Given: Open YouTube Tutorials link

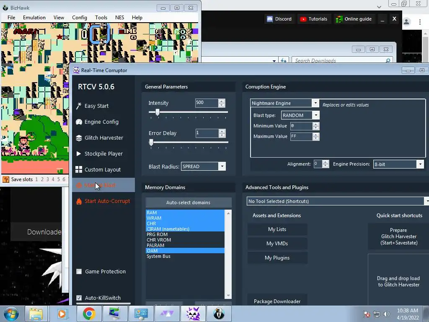Looking at the screenshot, I should point(313,19).
